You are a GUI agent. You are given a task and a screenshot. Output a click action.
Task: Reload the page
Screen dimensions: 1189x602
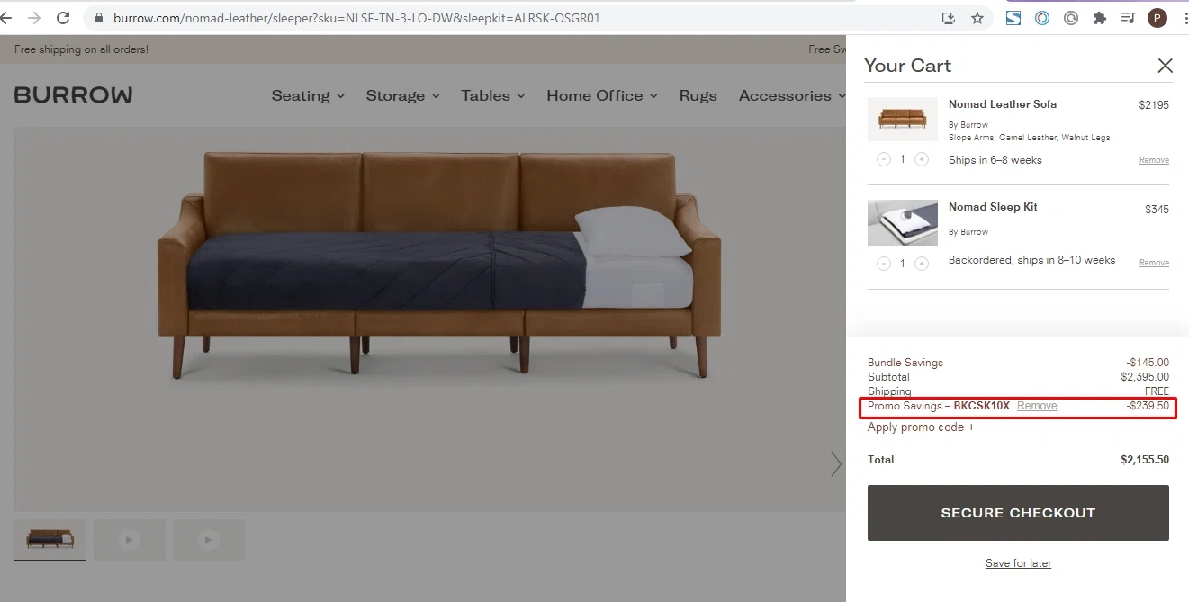click(63, 18)
